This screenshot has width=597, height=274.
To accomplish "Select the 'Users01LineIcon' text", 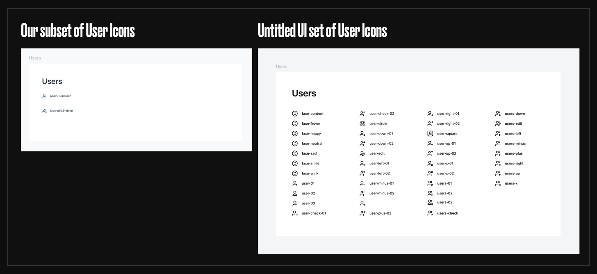I will click(x=62, y=111).
